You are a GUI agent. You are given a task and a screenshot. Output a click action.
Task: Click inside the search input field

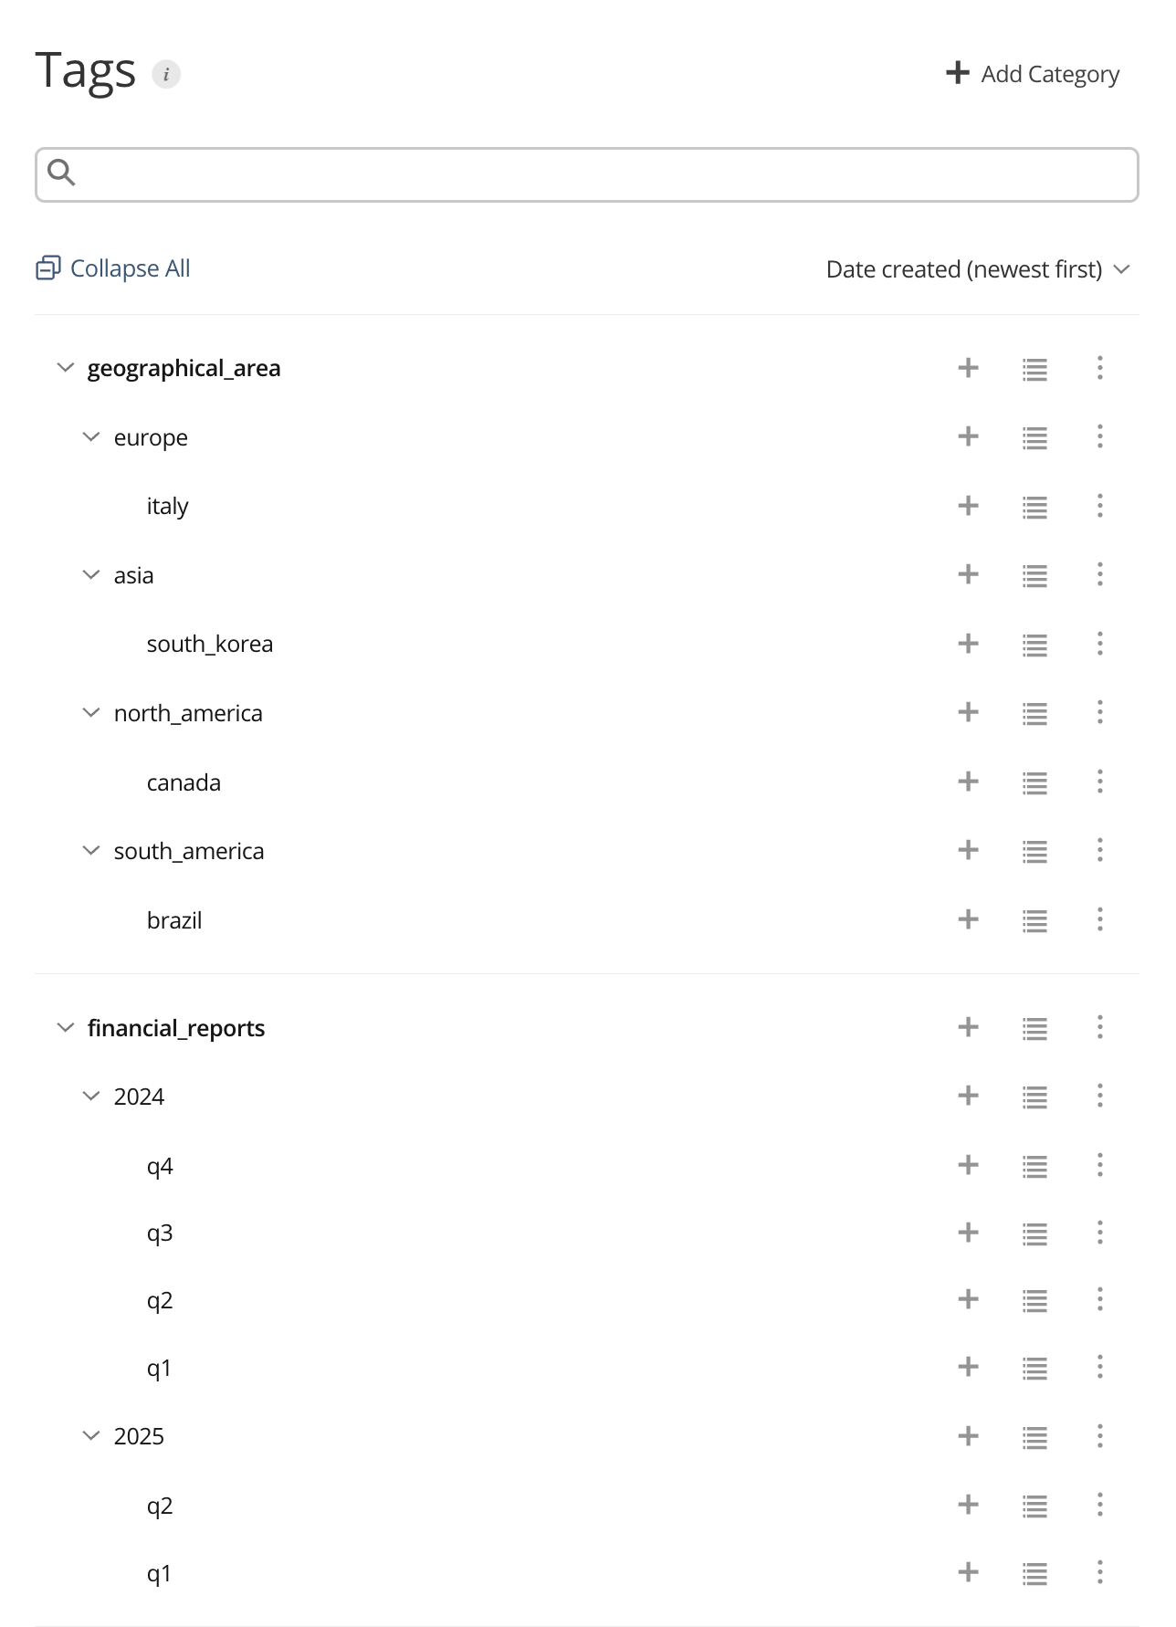point(548,173)
